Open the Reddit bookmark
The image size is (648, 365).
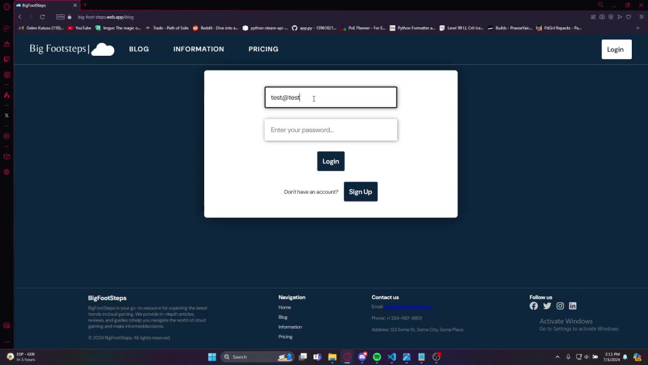pyautogui.click(x=216, y=28)
